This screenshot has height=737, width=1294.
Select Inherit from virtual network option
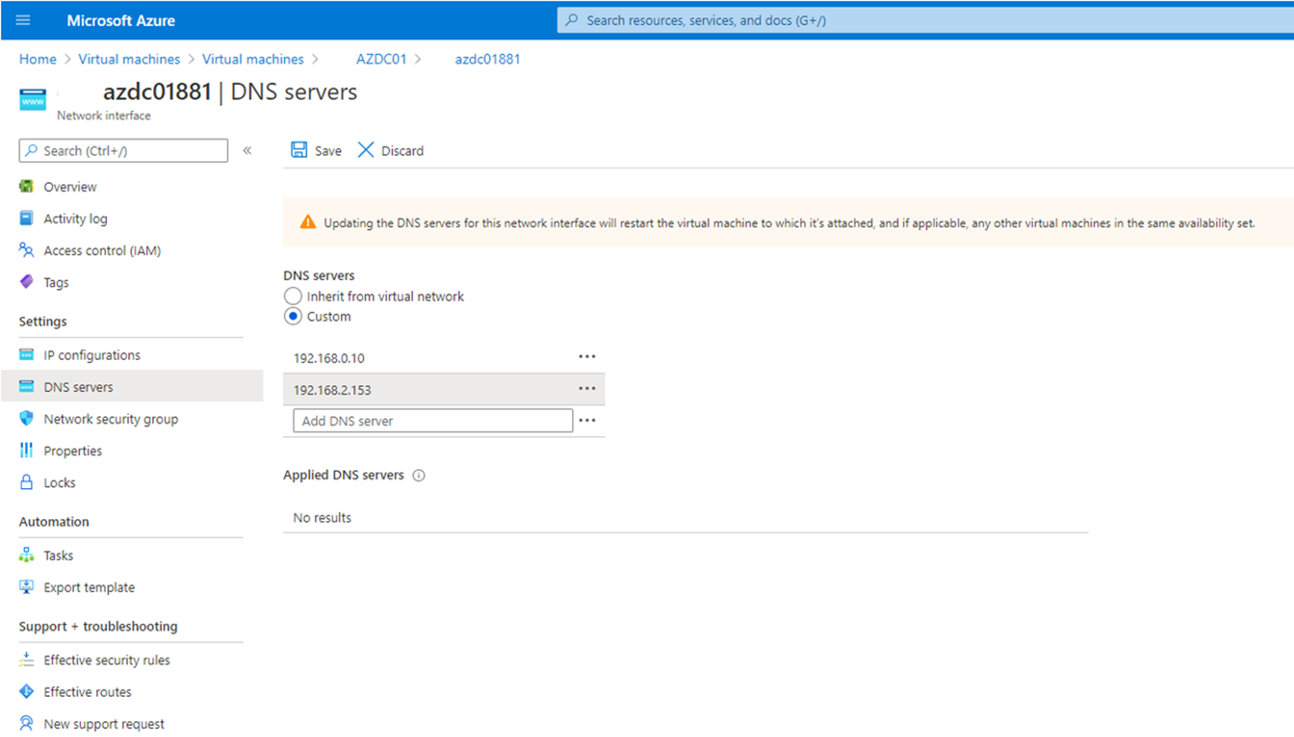pos(293,297)
